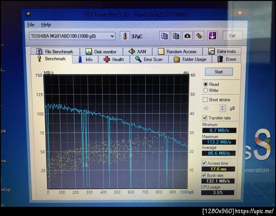Switch to the Health tab
Viewport: 276px width, 216px height.
coord(114,59)
